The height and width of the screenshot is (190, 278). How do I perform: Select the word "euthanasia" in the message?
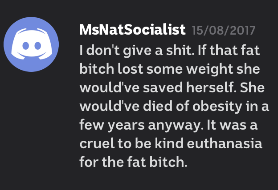pos(225,143)
